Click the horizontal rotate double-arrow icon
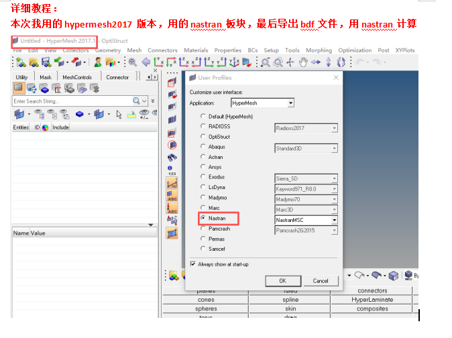This screenshot has width=452, height=338. point(316,62)
